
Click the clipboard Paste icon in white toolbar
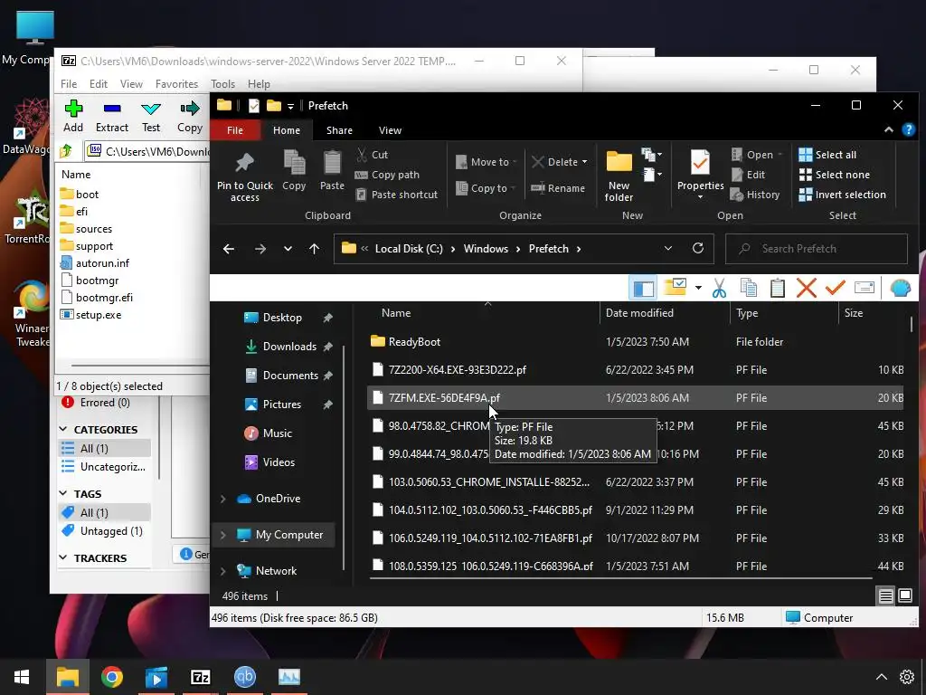[777, 288]
